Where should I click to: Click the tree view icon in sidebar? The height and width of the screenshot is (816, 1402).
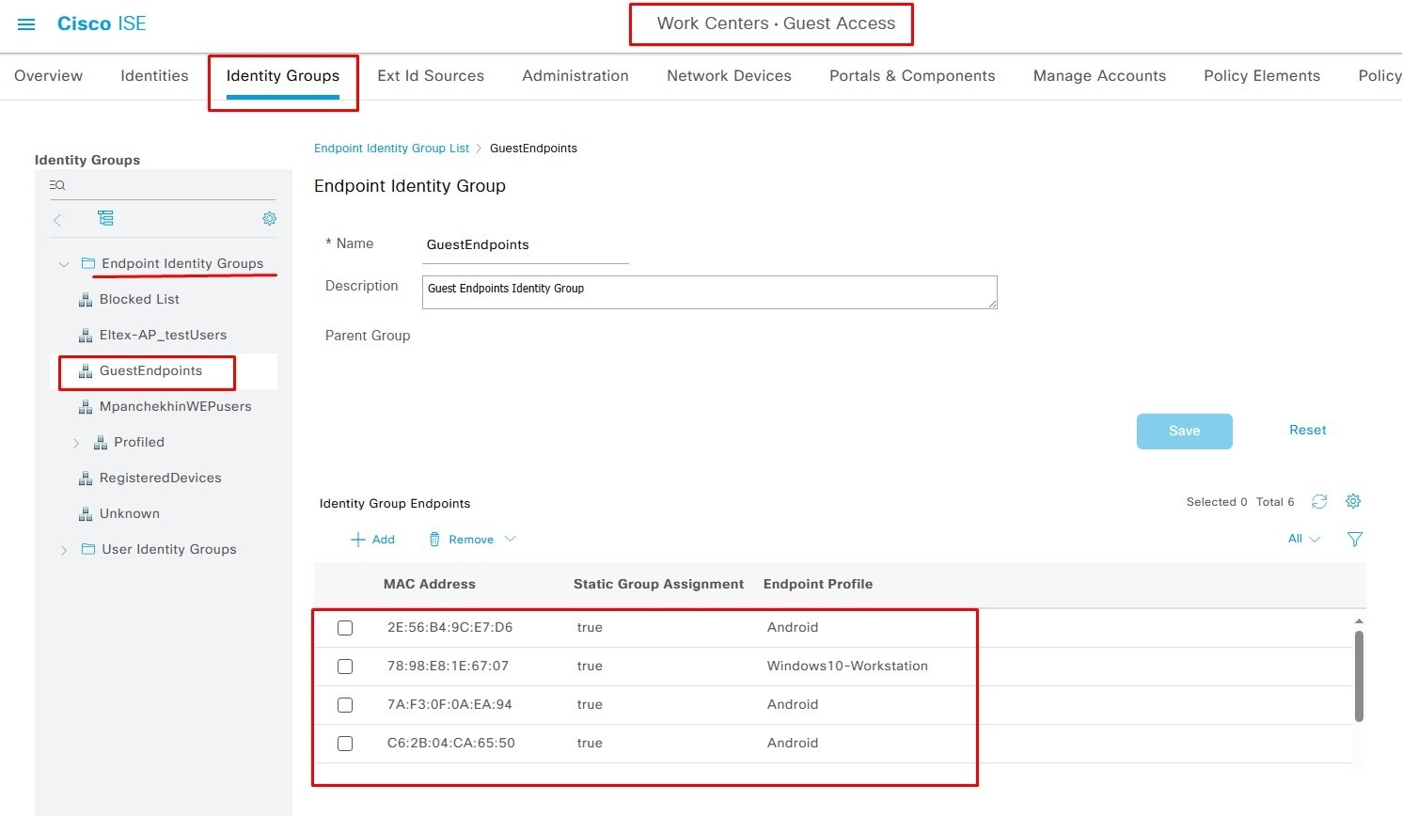point(105,218)
